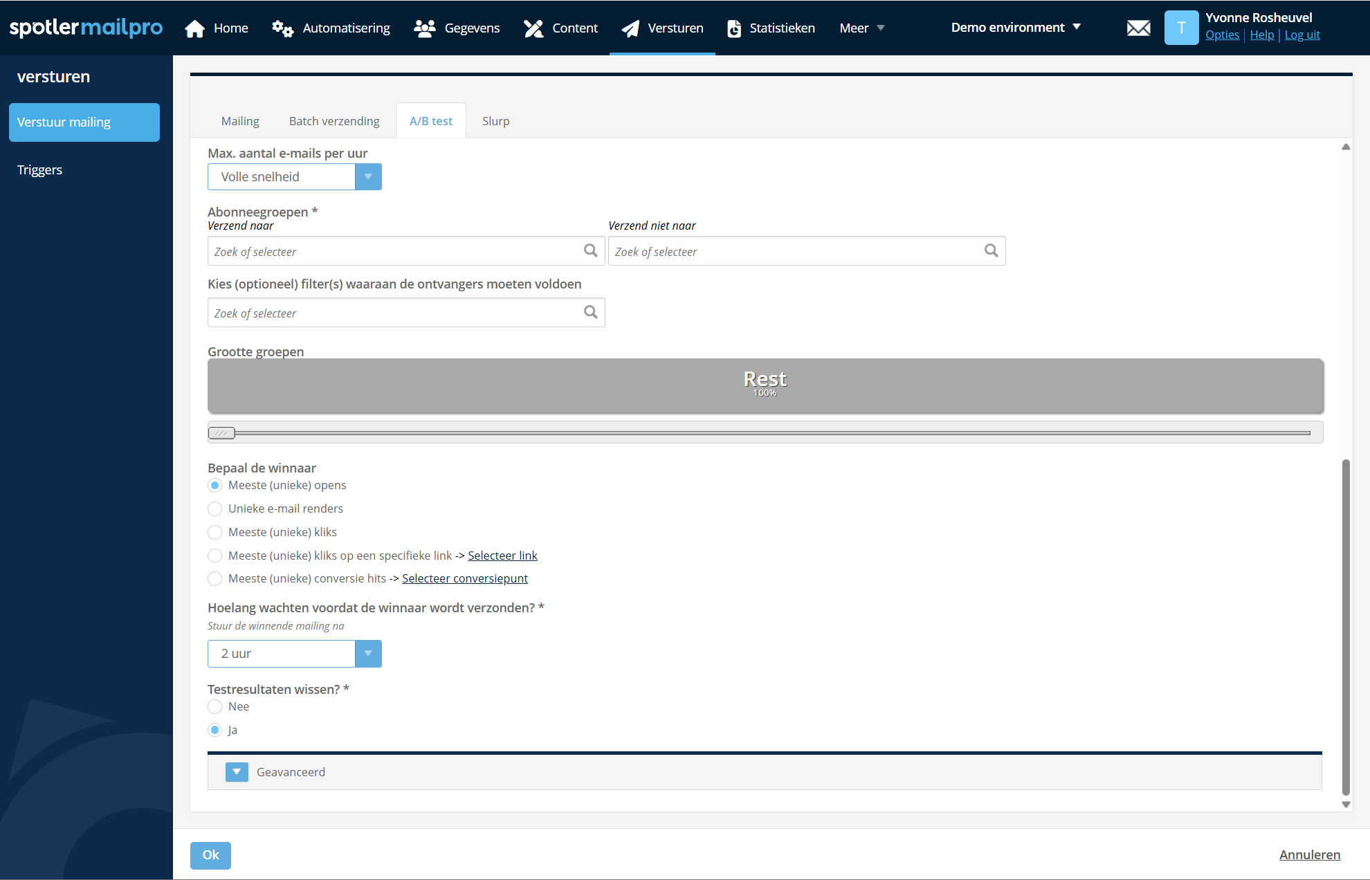
Task: Open the Slurp tab
Action: coord(495,121)
